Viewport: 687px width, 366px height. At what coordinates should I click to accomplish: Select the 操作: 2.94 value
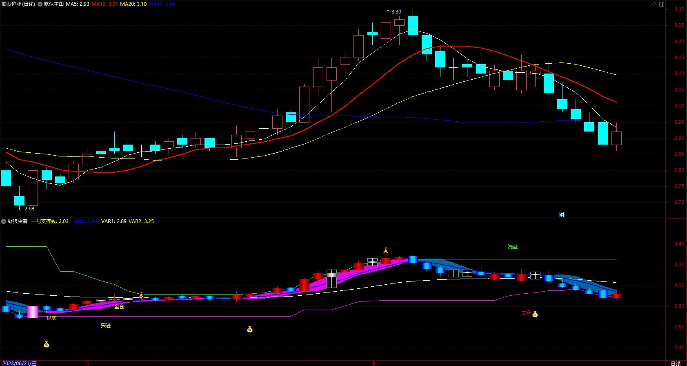click(x=86, y=221)
